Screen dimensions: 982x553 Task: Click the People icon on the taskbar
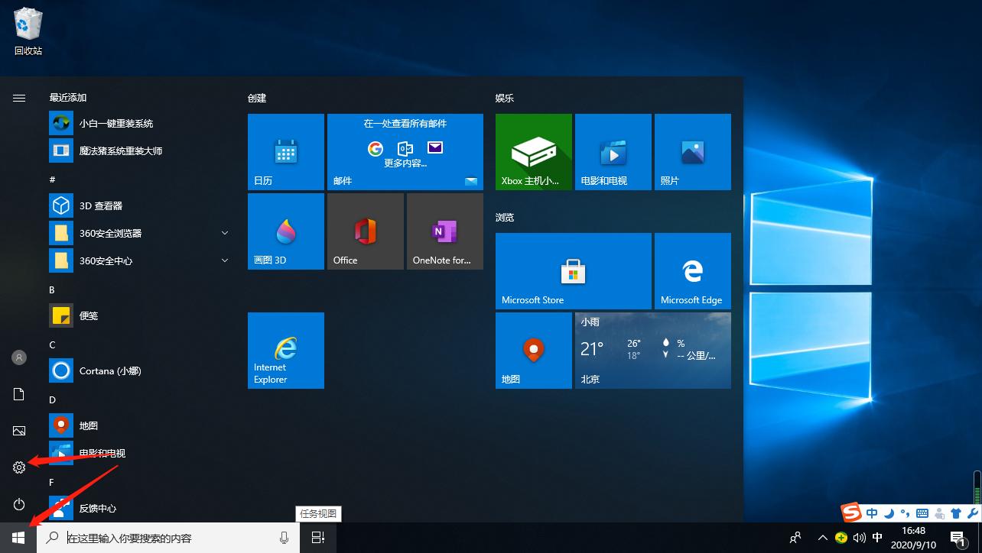coord(795,538)
